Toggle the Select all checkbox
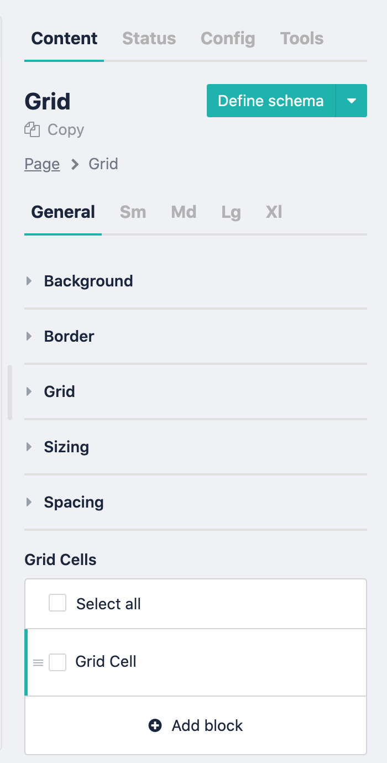 57,603
